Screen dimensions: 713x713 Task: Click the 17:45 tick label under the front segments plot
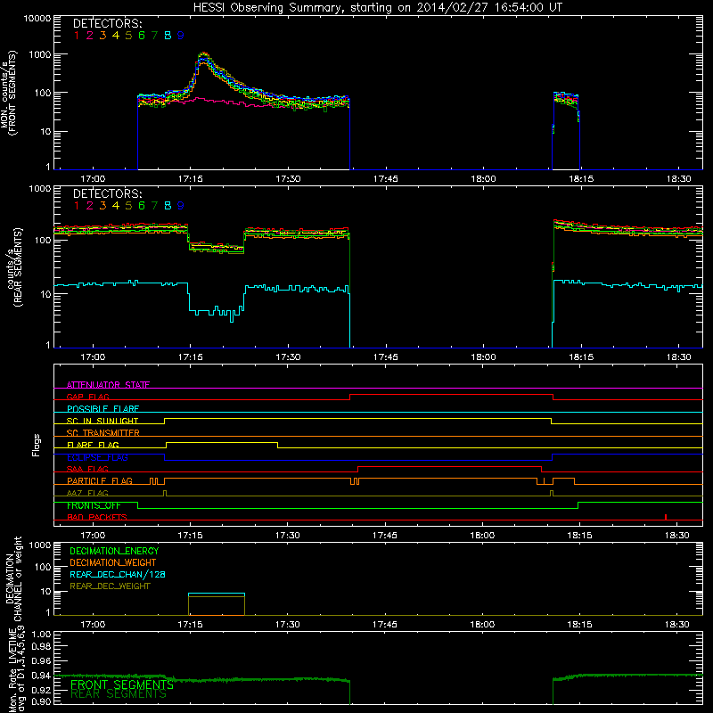(x=385, y=179)
